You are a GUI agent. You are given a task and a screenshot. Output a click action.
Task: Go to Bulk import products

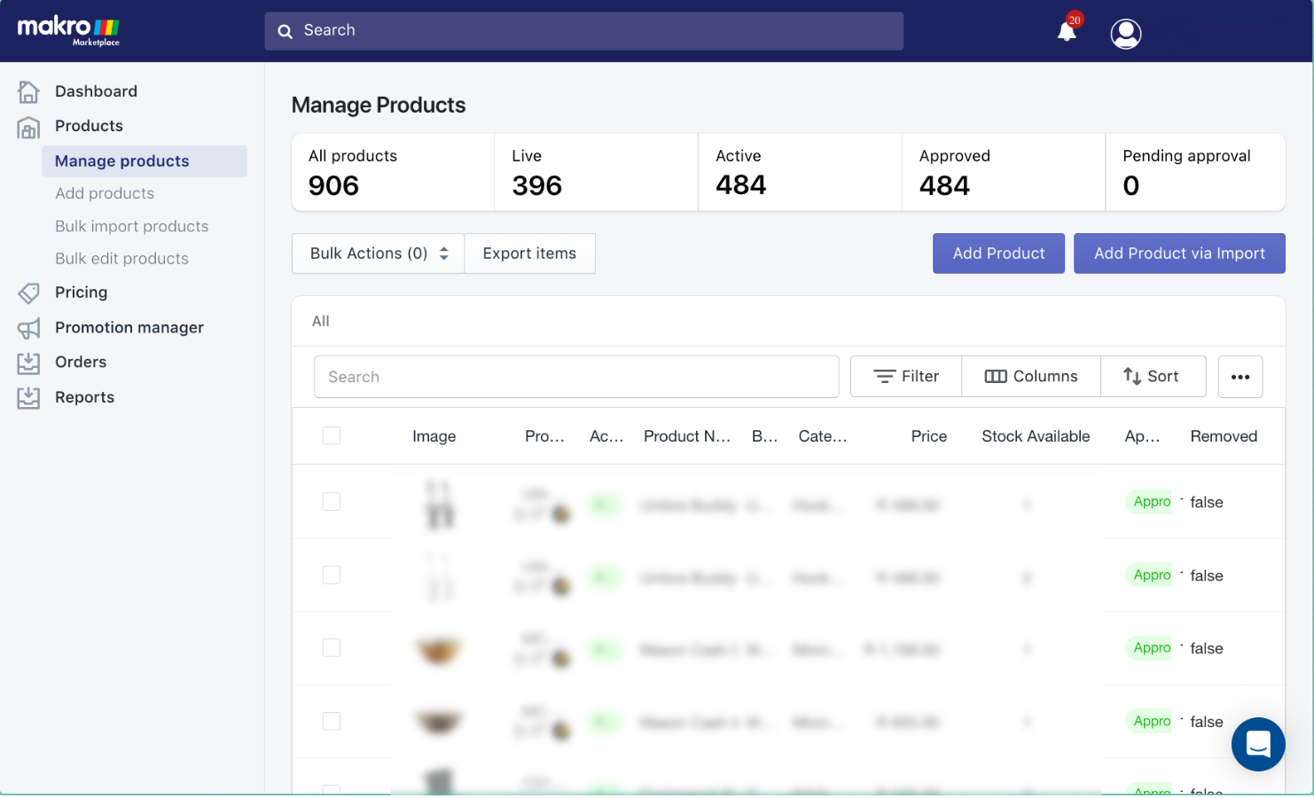tap(132, 226)
